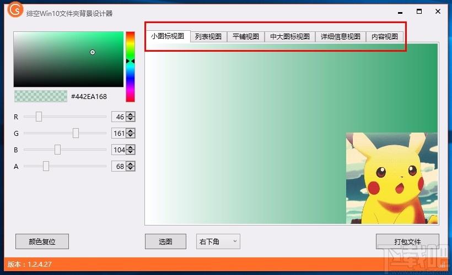
Task: Click the Pikachu image in preview
Action: (x=392, y=178)
